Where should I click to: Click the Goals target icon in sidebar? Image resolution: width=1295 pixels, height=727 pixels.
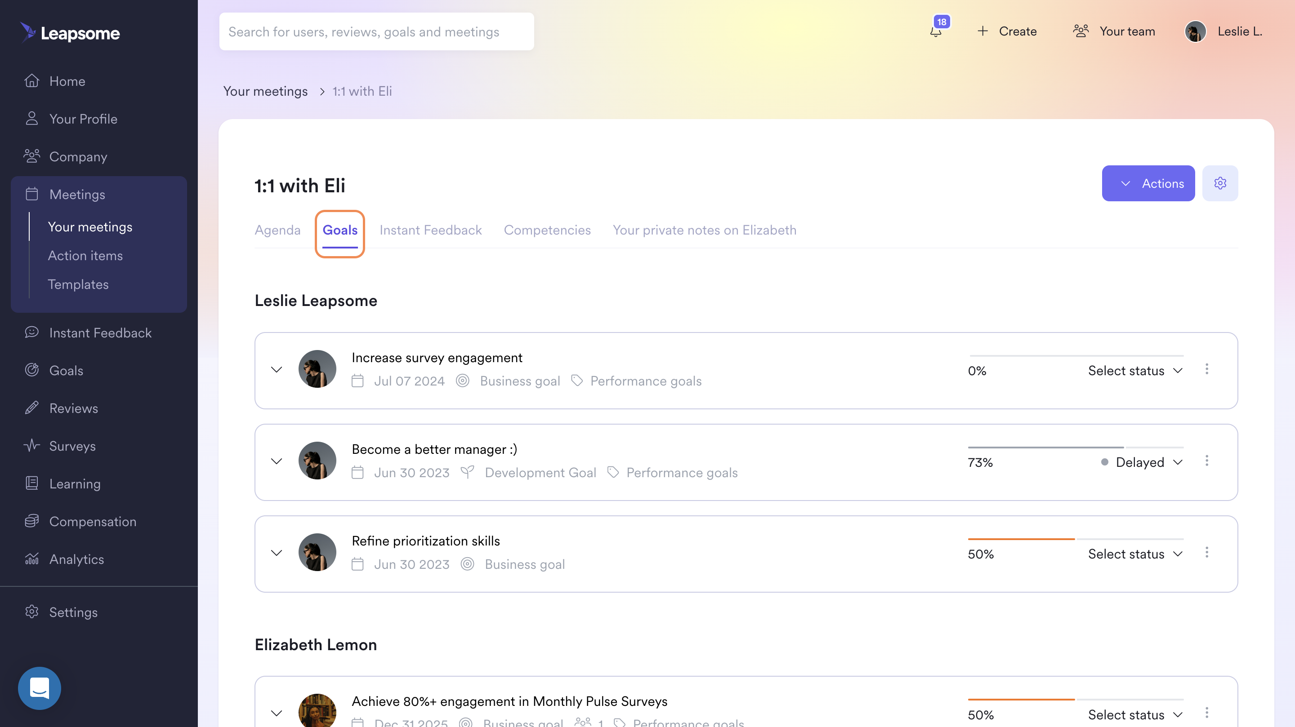click(31, 370)
